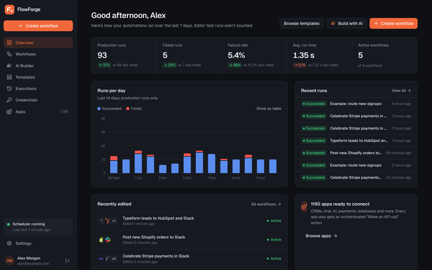432x270 pixels.
Task: Click the AM user avatar
Action: pos(10,261)
